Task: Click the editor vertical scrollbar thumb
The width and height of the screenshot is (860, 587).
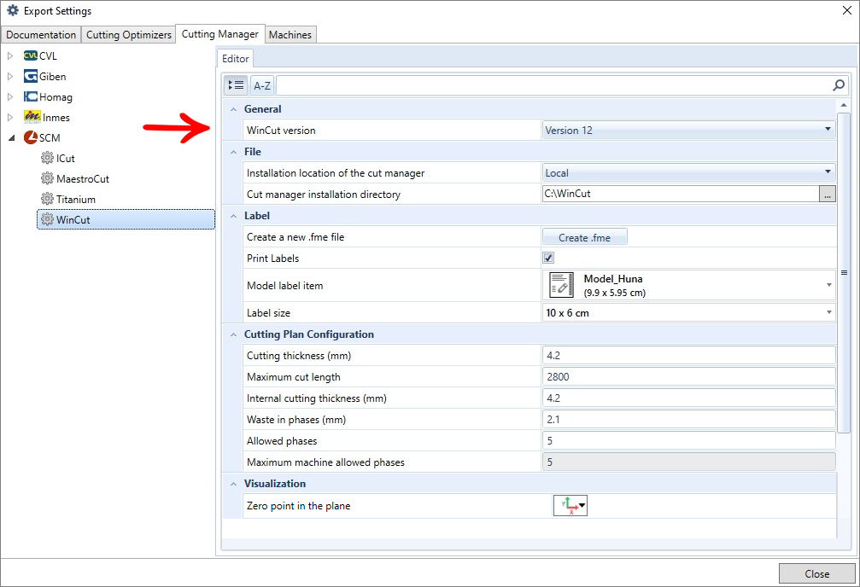Action: (844, 272)
